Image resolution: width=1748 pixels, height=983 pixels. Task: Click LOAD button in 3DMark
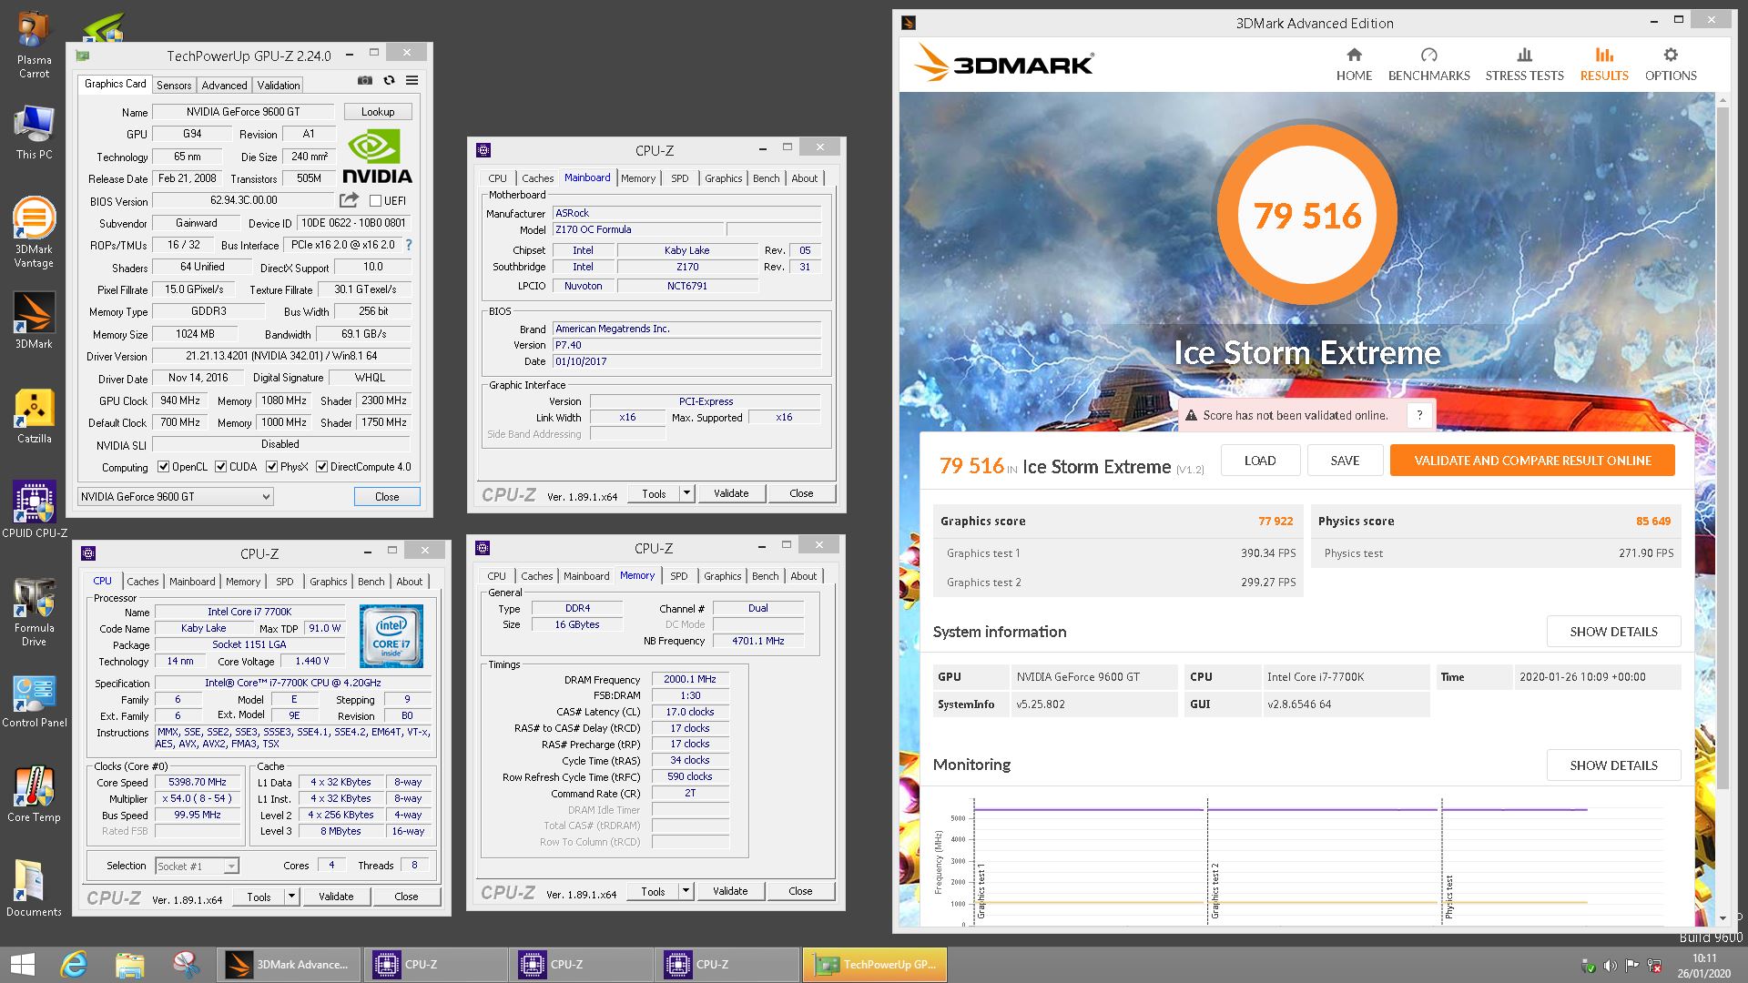[x=1260, y=461]
